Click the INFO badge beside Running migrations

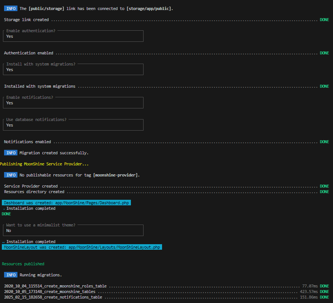pos(11,275)
